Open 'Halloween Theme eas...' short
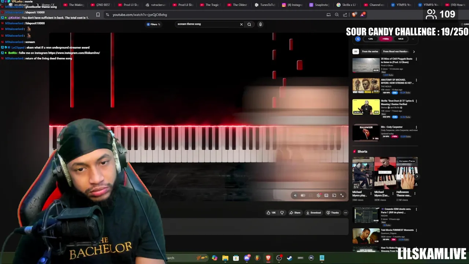 [x=407, y=173]
